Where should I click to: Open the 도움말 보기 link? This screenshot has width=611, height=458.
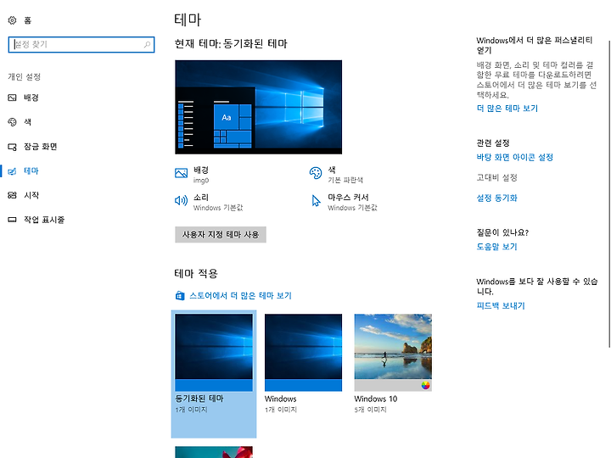[496, 247]
